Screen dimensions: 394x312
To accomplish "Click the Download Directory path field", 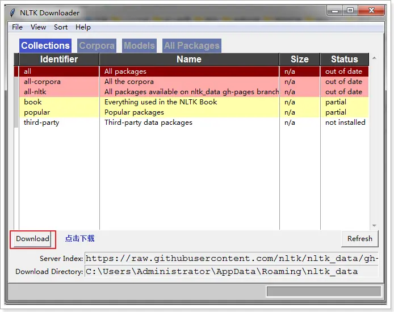I will coord(231,272).
